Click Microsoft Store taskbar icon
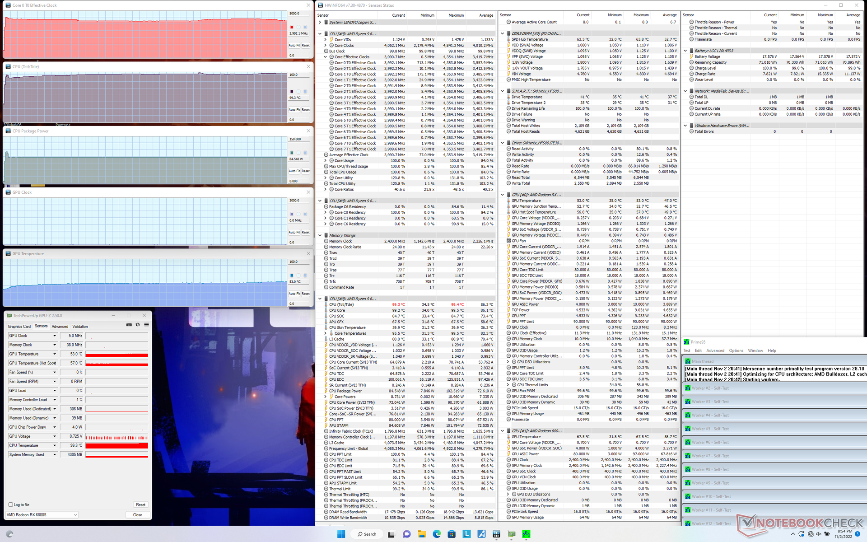 [x=452, y=534]
